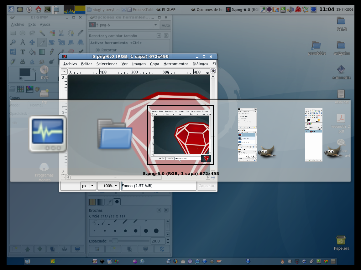The width and height of the screenshot is (361, 270).
Task: Open the Seleccionar menu
Action: (x=107, y=64)
